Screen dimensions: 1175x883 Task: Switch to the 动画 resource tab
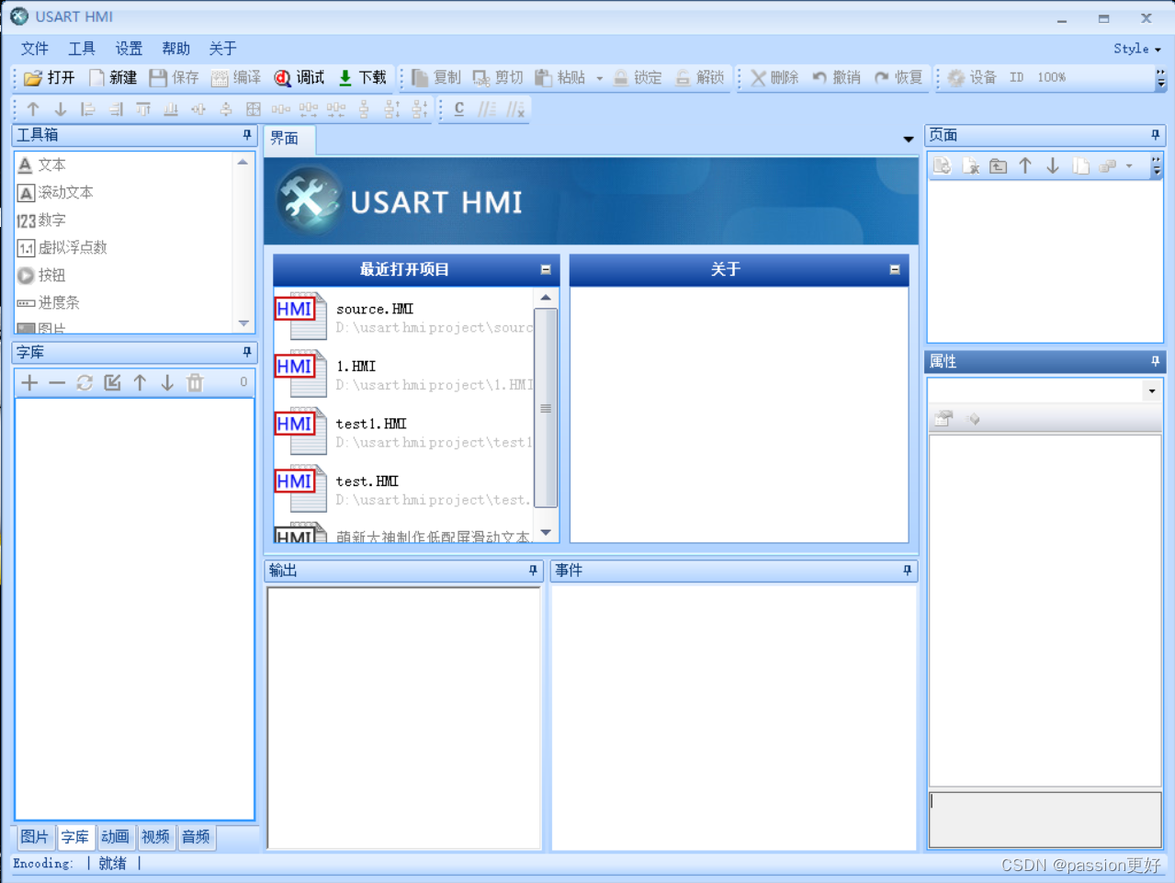115,837
